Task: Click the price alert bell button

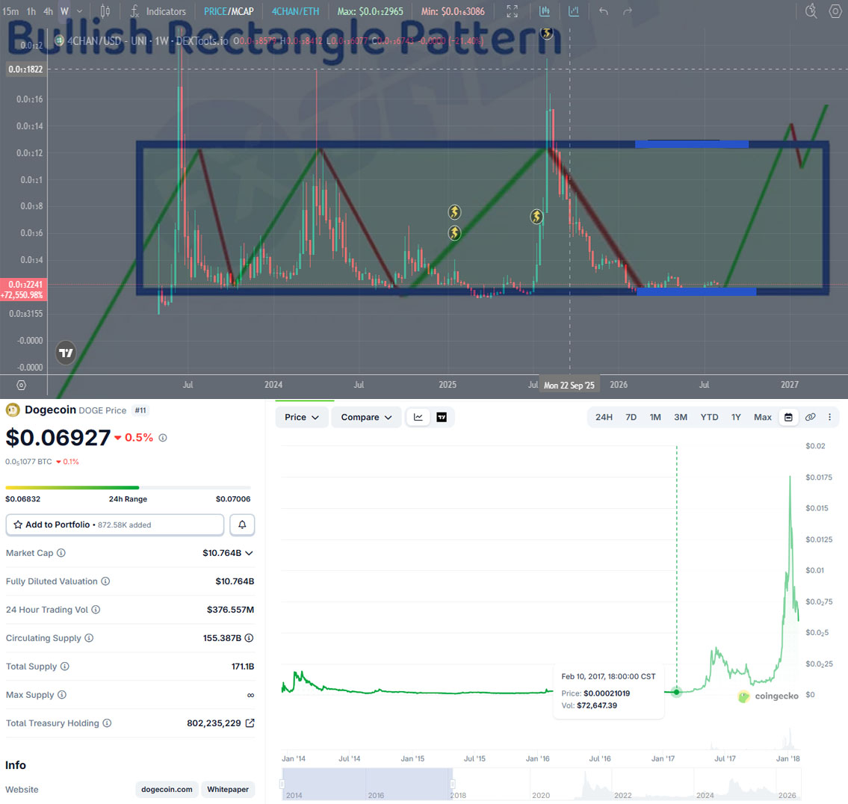Action: pos(242,525)
